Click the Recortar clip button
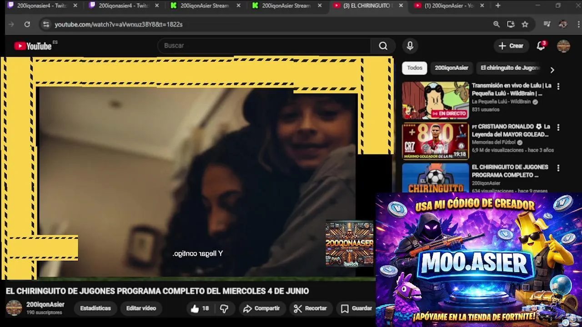Image resolution: width=582 pixels, height=327 pixels. tap(310, 308)
